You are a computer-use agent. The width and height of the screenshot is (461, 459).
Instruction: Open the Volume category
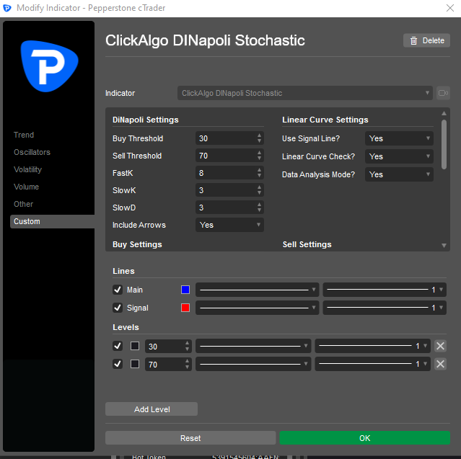pos(26,187)
